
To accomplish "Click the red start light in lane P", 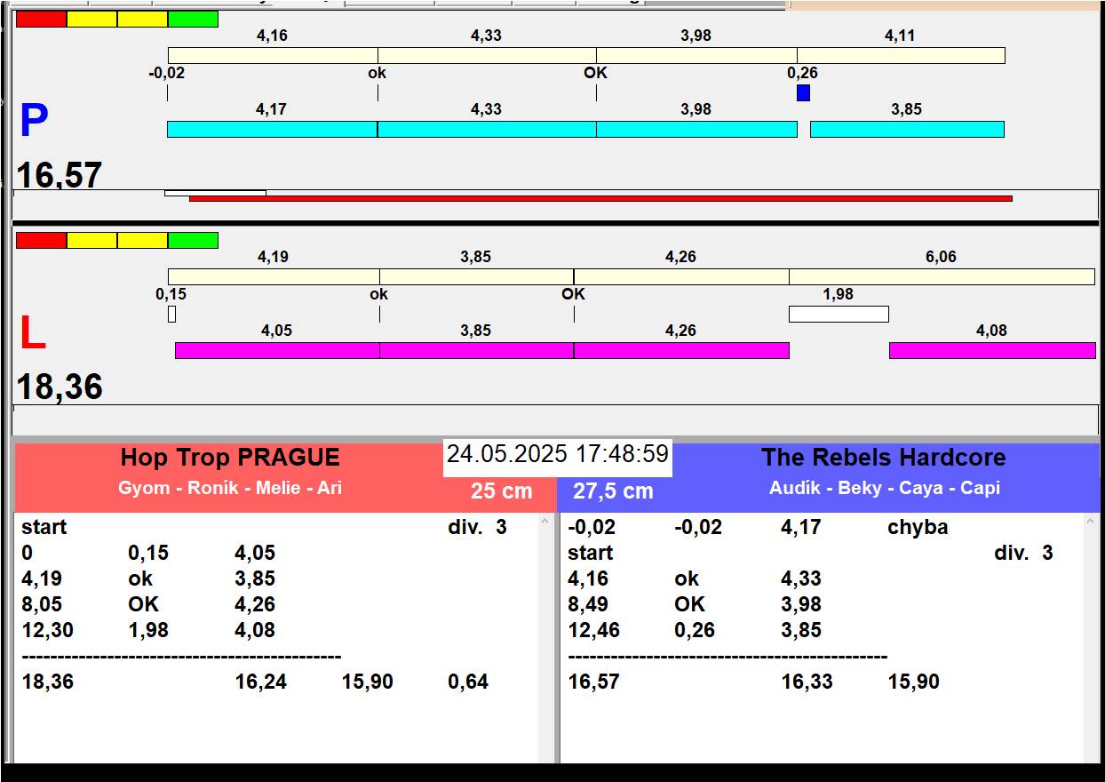I will 41,19.
